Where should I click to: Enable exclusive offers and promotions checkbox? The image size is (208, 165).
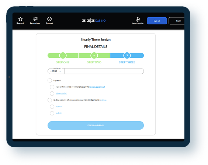(50, 100)
